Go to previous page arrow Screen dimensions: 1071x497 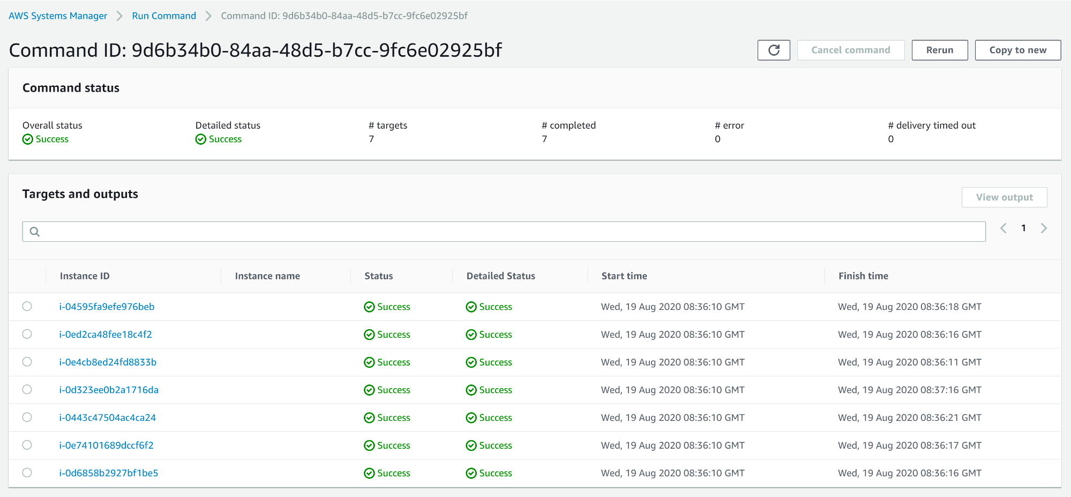point(1003,228)
